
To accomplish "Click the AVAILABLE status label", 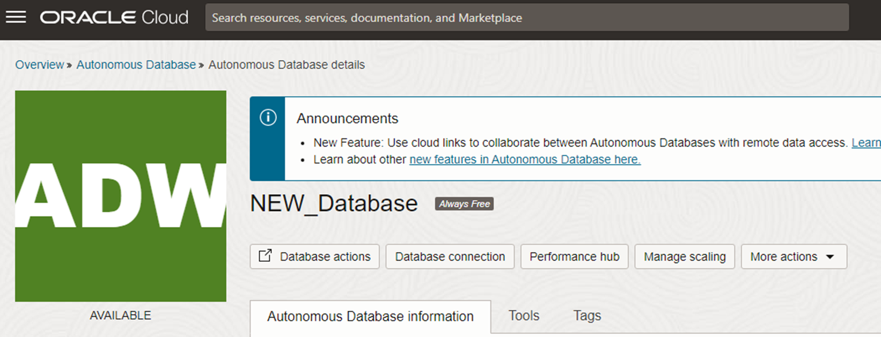I will tap(120, 316).
